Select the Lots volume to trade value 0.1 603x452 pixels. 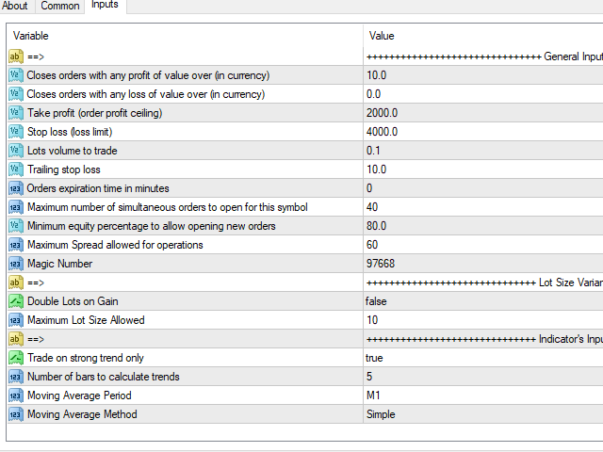[483, 151]
